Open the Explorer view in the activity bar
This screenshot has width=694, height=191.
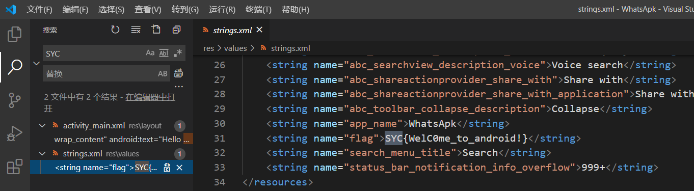tap(15, 34)
